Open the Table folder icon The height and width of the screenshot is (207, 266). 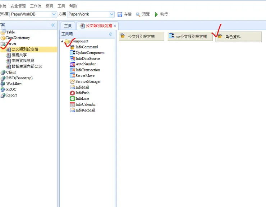tap(3, 32)
